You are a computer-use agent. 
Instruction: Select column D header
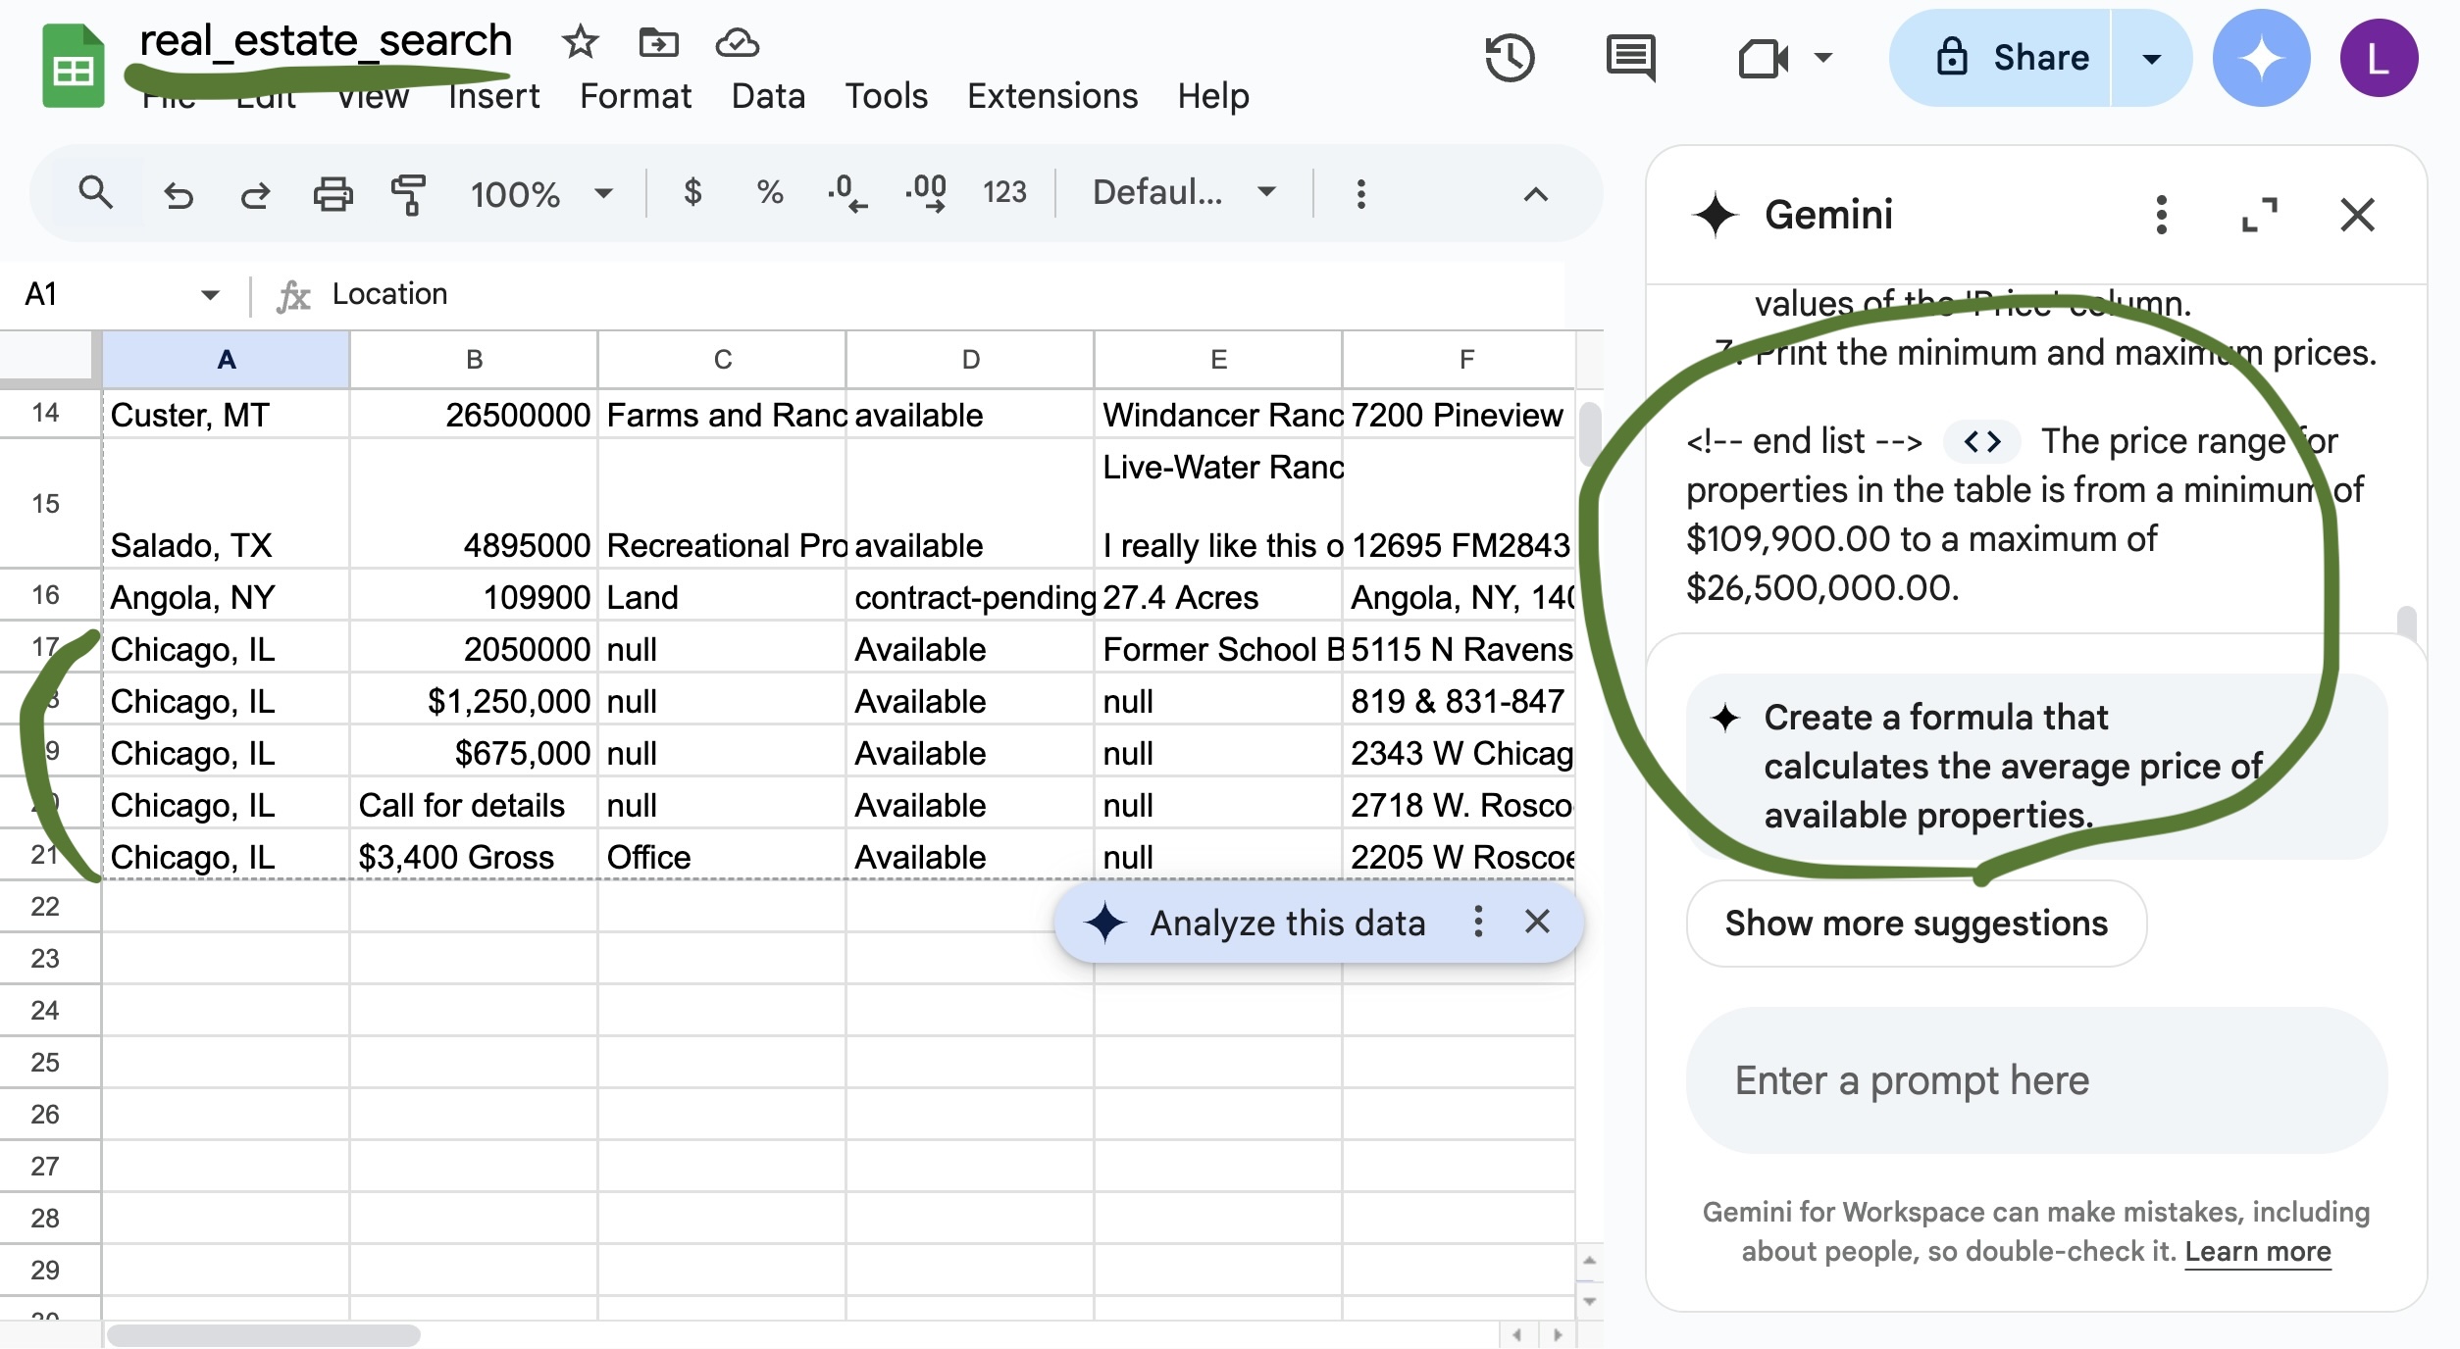pos(970,360)
